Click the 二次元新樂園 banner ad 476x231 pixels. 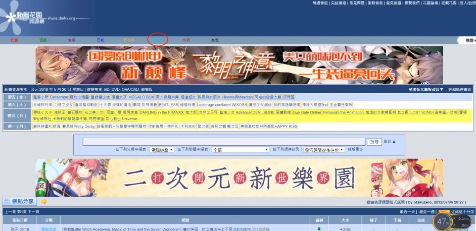[x=239, y=178]
